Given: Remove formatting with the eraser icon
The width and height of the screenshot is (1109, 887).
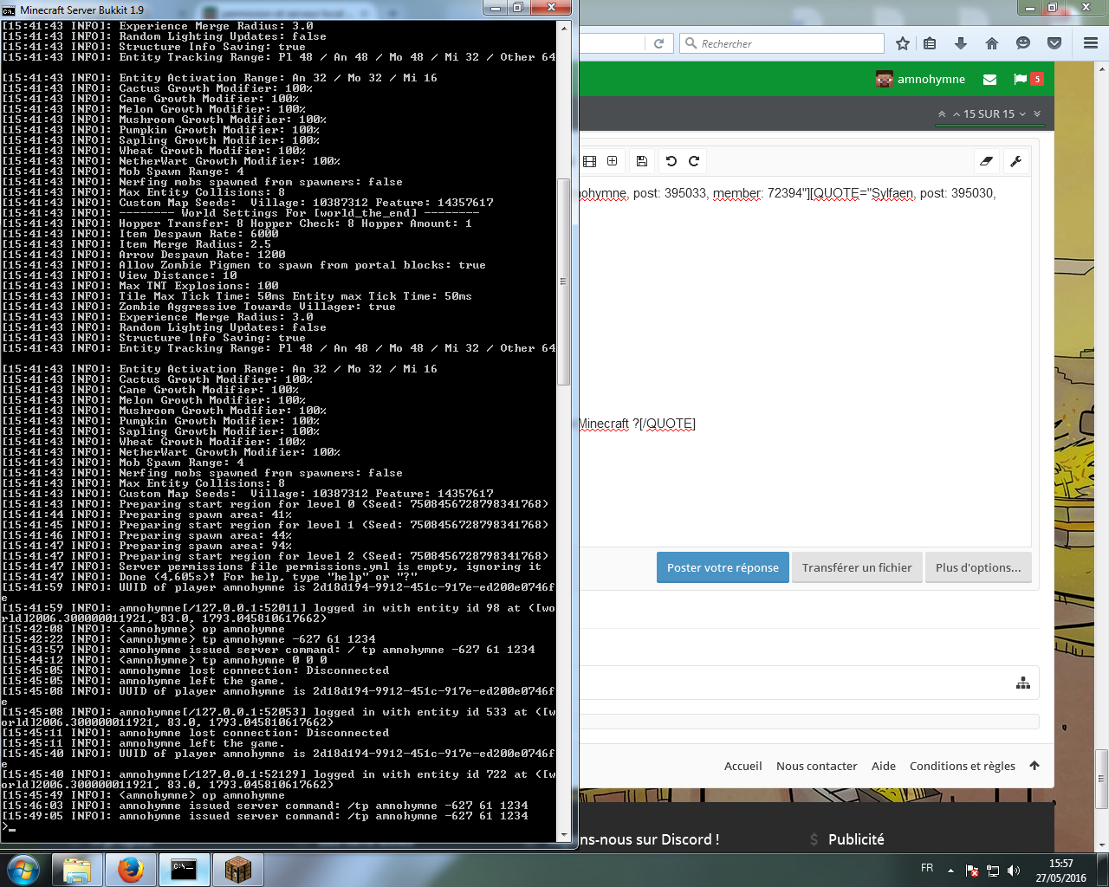Looking at the screenshot, I should pyautogui.click(x=986, y=161).
